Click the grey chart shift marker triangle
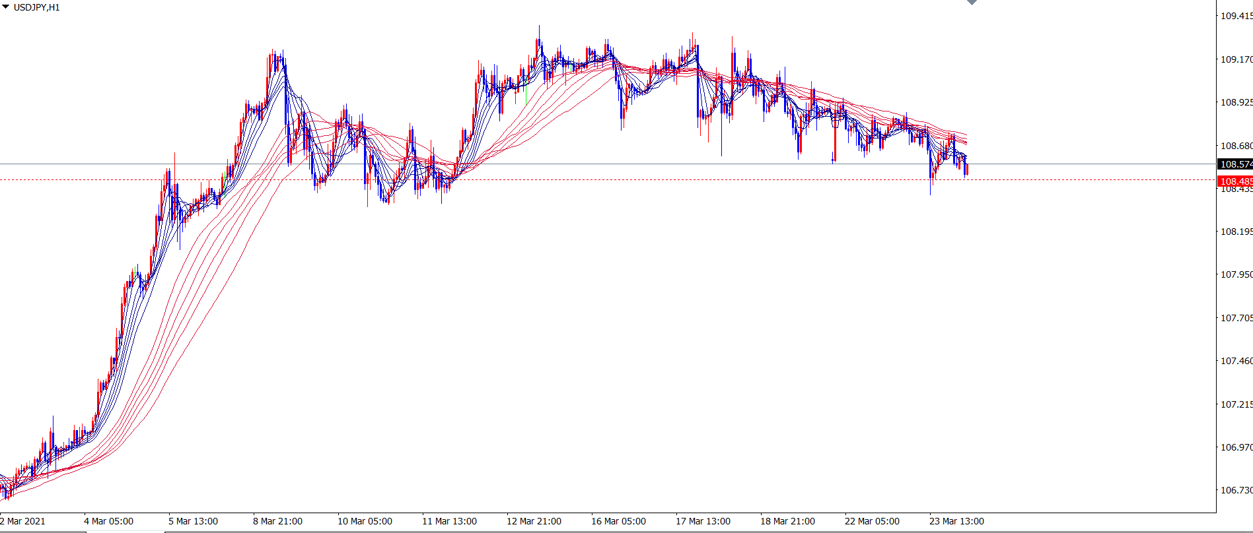Screen dimensions: 1253x533 pyautogui.click(x=972, y=3)
